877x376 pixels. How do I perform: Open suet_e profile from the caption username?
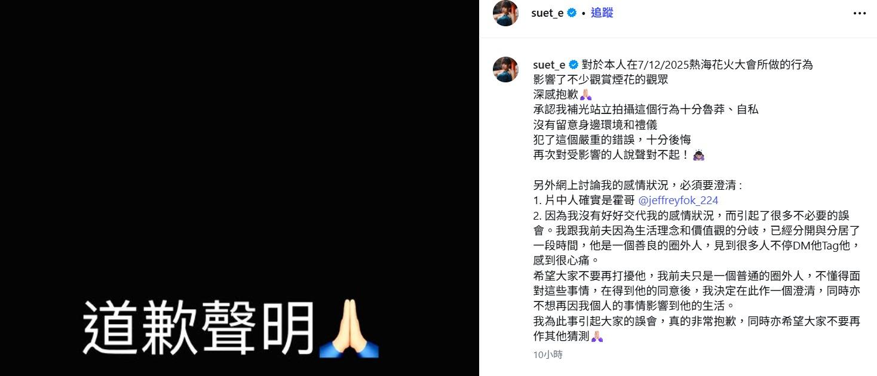click(x=549, y=64)
